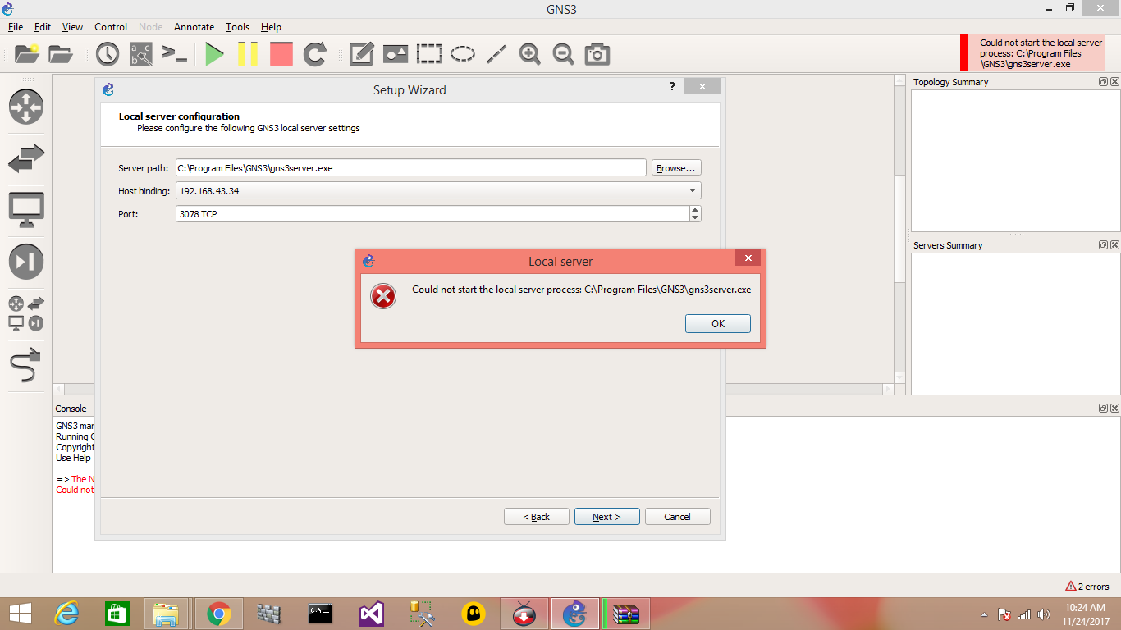Start all devices with green play icon
This screenshot has height=630, width=1121.
coord(214,54)
